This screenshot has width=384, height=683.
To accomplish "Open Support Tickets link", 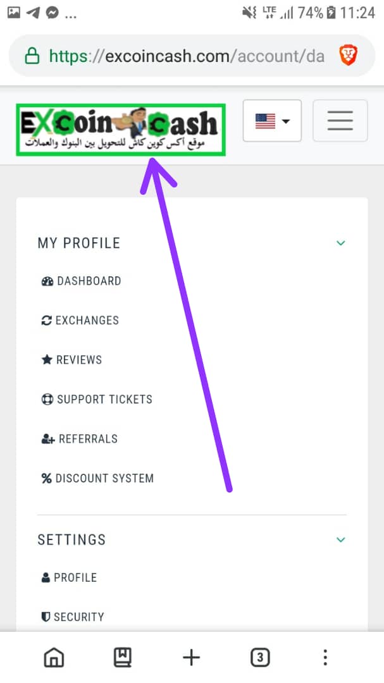I will [97, 400].
